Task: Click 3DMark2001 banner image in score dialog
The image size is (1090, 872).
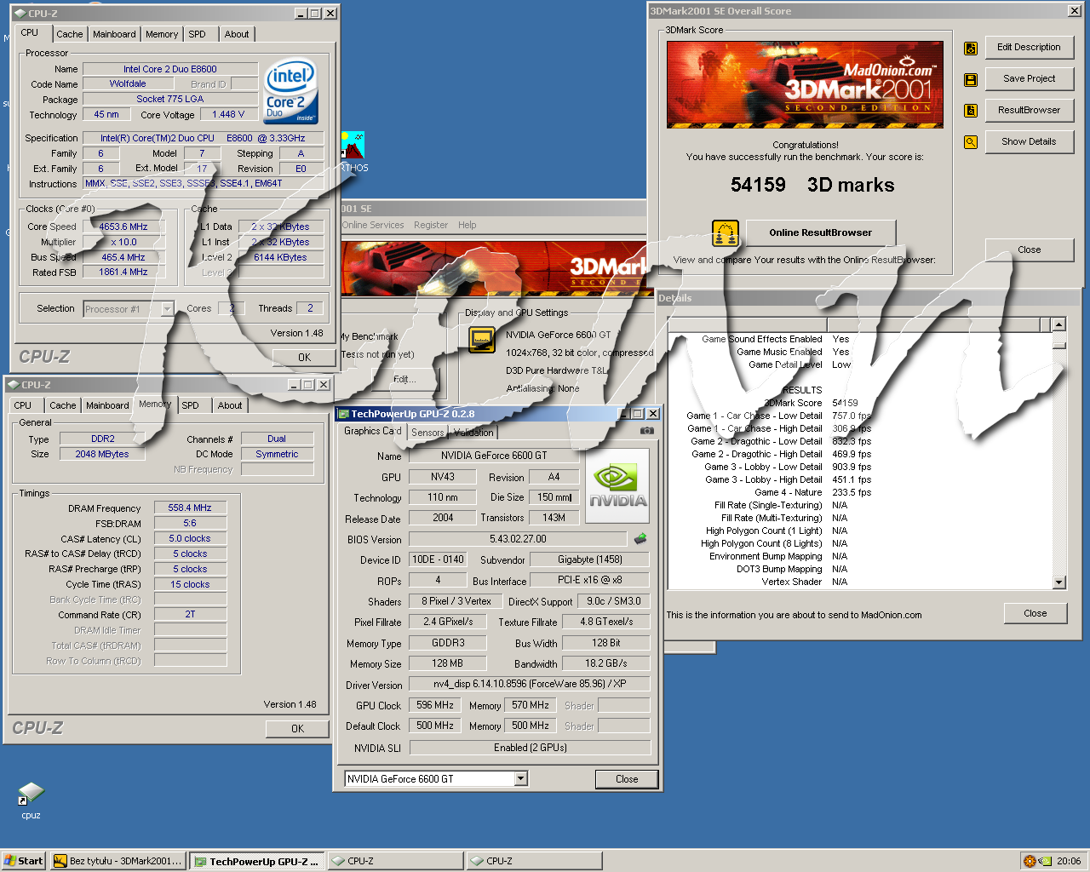Action: pyautogui.click(x=805, y=84)
